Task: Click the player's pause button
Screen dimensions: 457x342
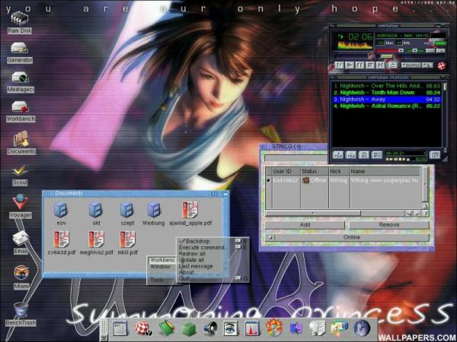Action: [360, 65]
